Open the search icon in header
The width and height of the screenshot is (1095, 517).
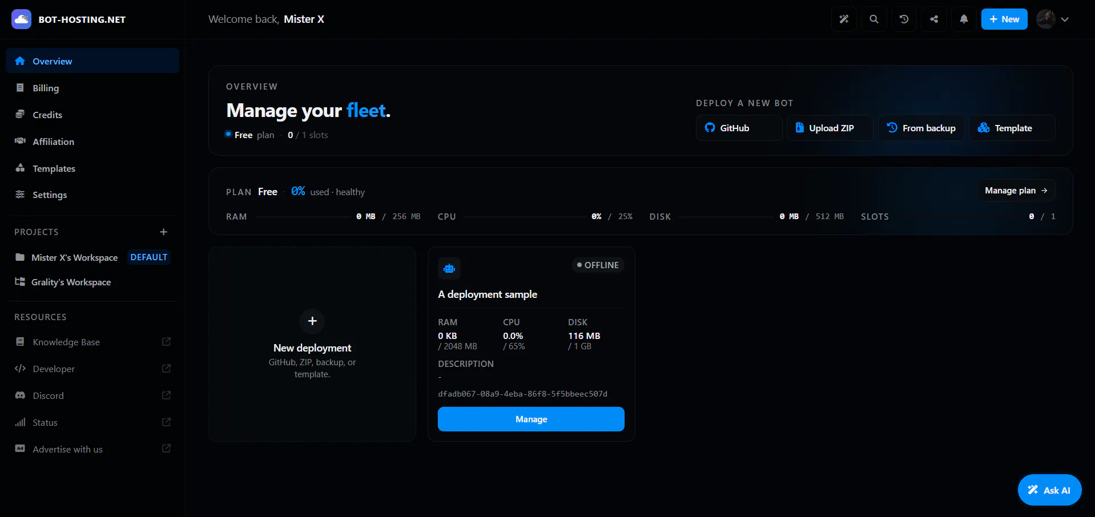pyautogui.click(x=874, y=19)
